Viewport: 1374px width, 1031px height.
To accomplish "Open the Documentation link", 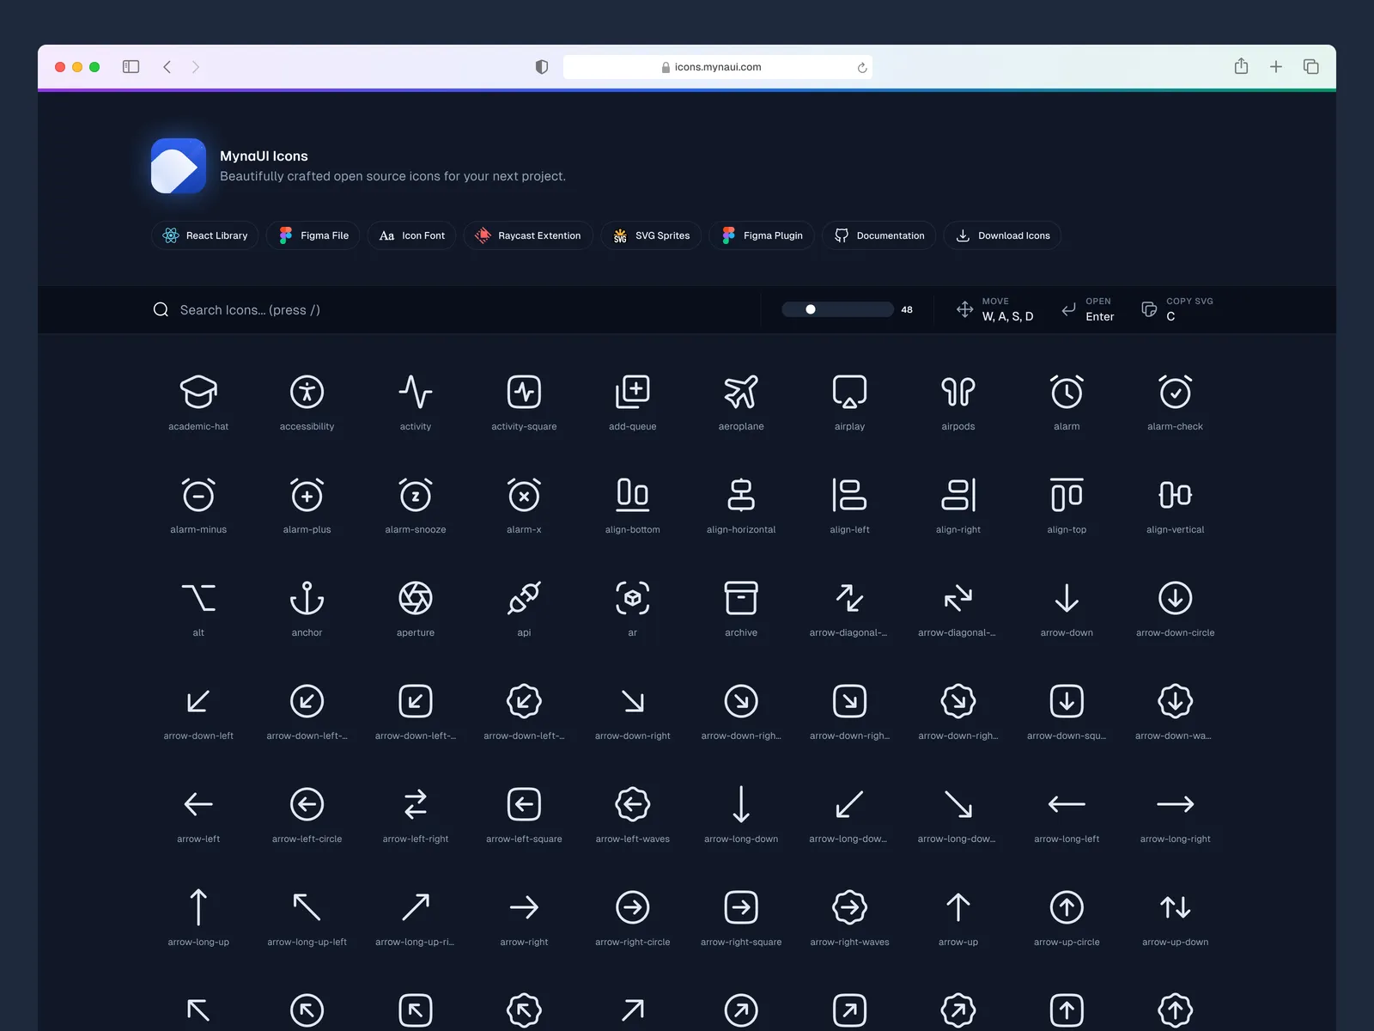I will [879, 235].
